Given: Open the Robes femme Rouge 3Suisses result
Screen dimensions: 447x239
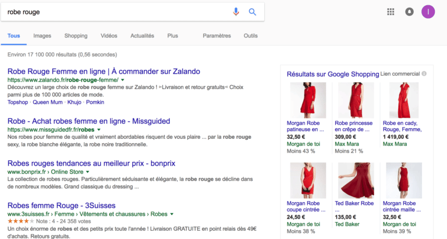Looking at the screenshot, I should 61,206.
